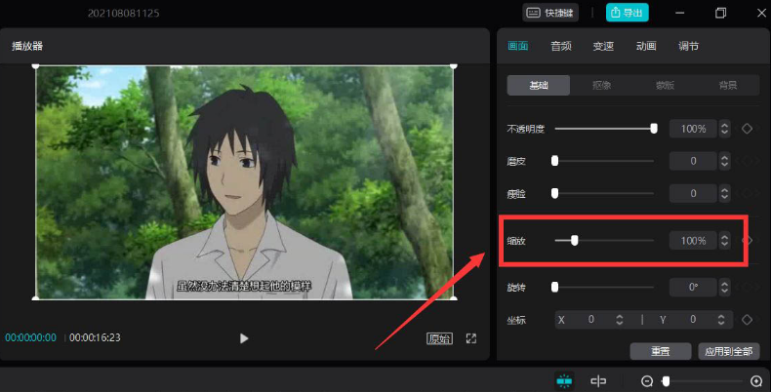771x392 pixels.
Task: Click the 缩放 stepper arrows
Action: point(725,241)
